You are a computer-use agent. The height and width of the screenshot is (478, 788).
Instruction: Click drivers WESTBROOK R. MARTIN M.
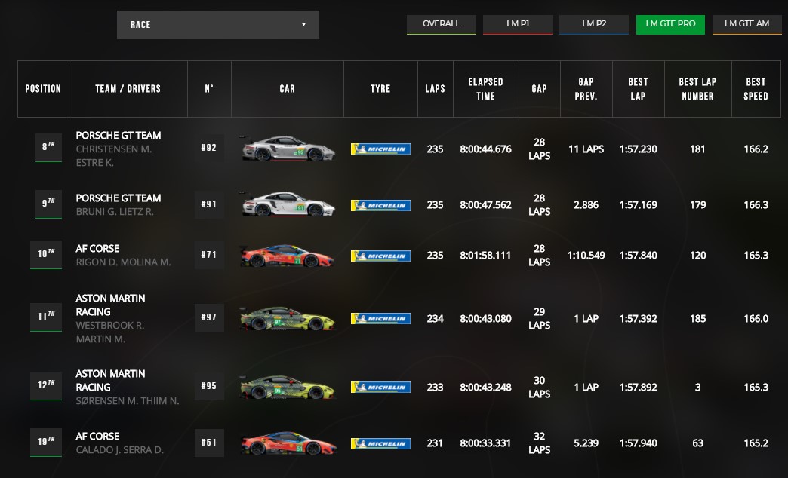(110, 332)
